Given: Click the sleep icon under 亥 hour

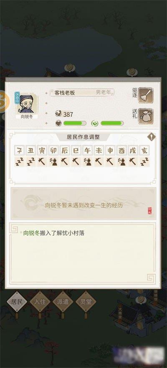Looking at the screenshot, I should pos(144,162).
